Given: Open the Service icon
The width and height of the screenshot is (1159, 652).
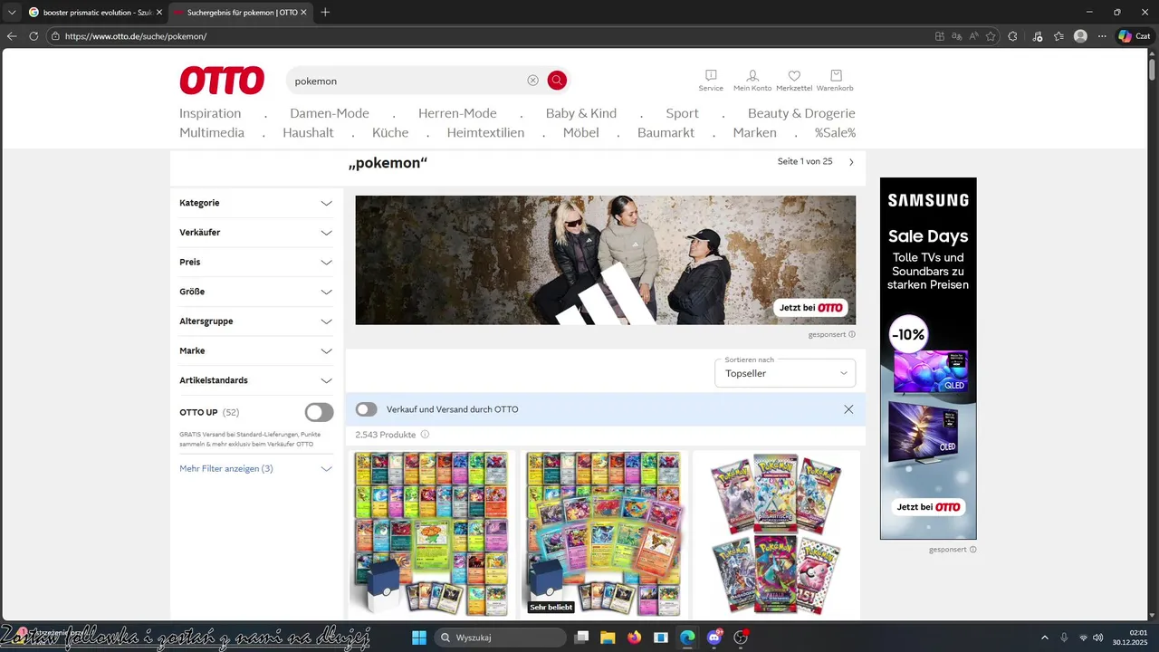Looking at the screenshot, I should pyautogui.click(x=711, y=81).
